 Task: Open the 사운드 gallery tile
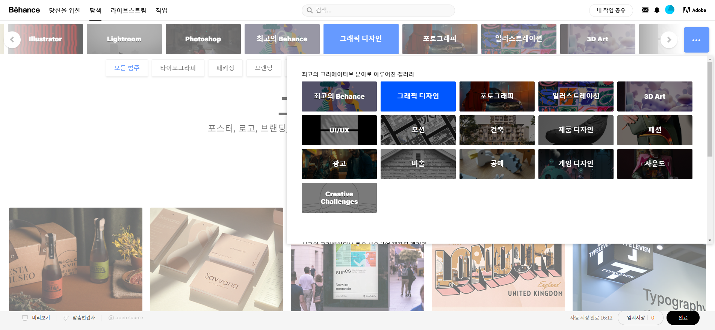pos(655,164)
